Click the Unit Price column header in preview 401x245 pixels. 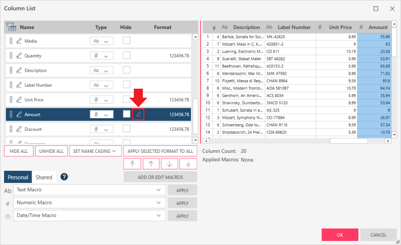pos(337,27)
